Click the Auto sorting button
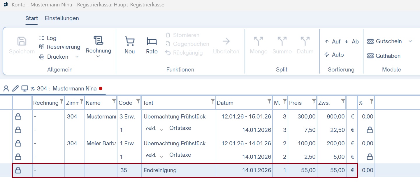This screenshot has height=185, width=420. [x=334, y=55]
